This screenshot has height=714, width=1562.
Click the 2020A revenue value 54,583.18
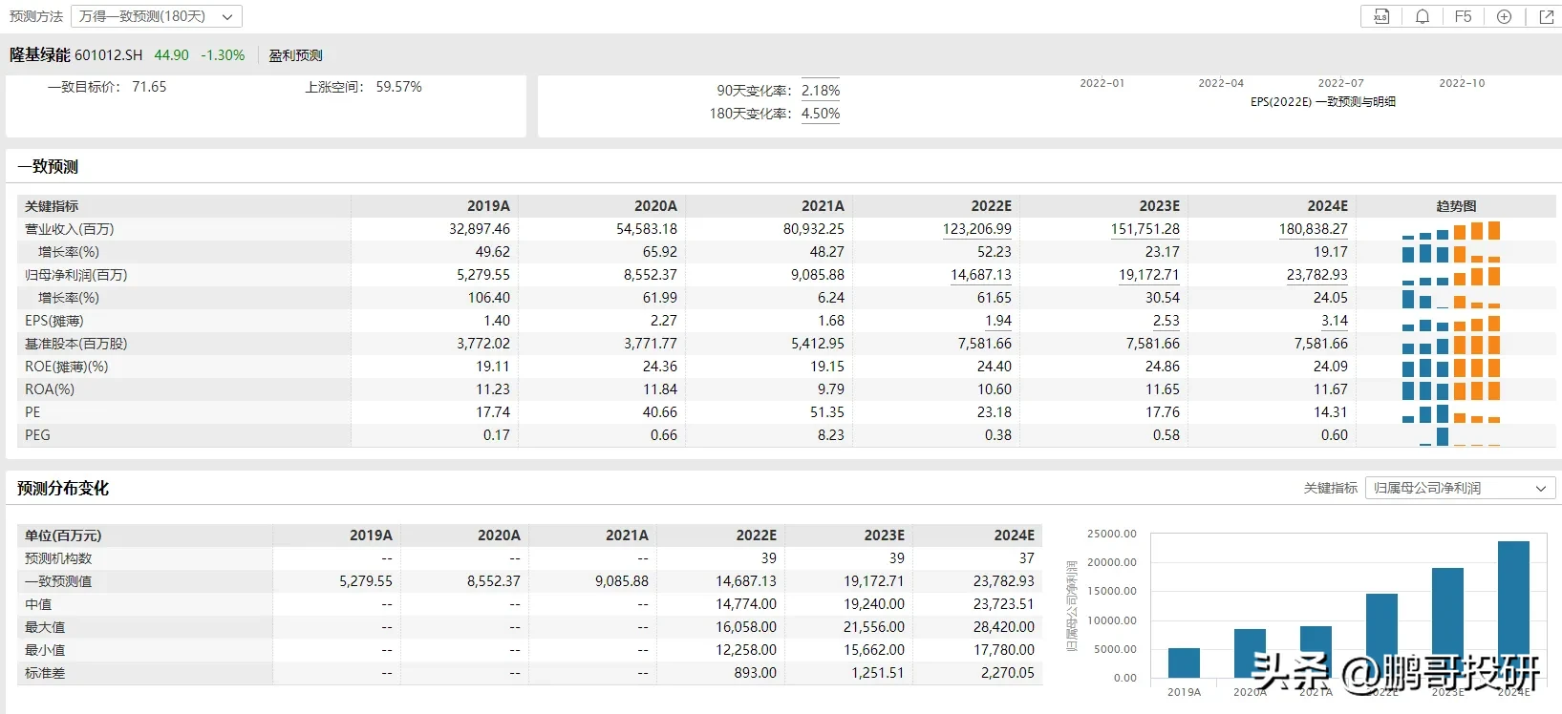pyautogui.click(x=647, y=229)
